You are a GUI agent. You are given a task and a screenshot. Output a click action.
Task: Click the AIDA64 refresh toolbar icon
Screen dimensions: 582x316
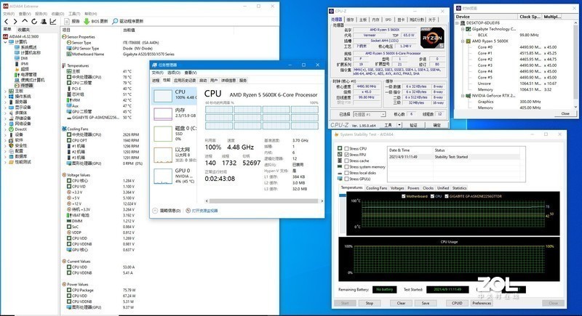click(x=34, y=21)
